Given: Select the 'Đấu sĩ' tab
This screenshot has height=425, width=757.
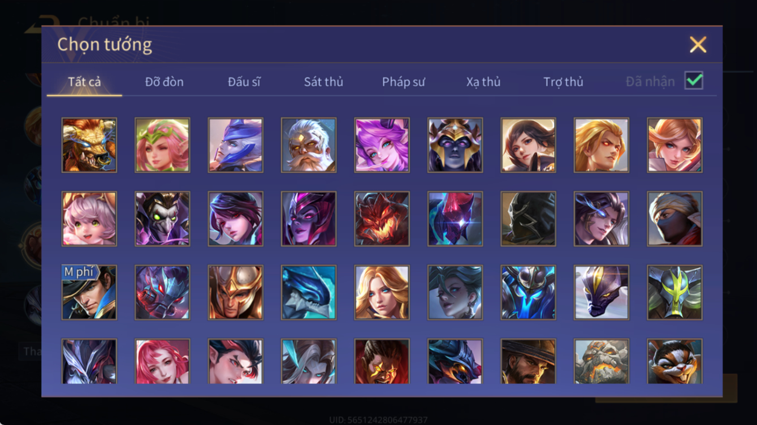Looking at the screenshot, I should tap(244, 82).
